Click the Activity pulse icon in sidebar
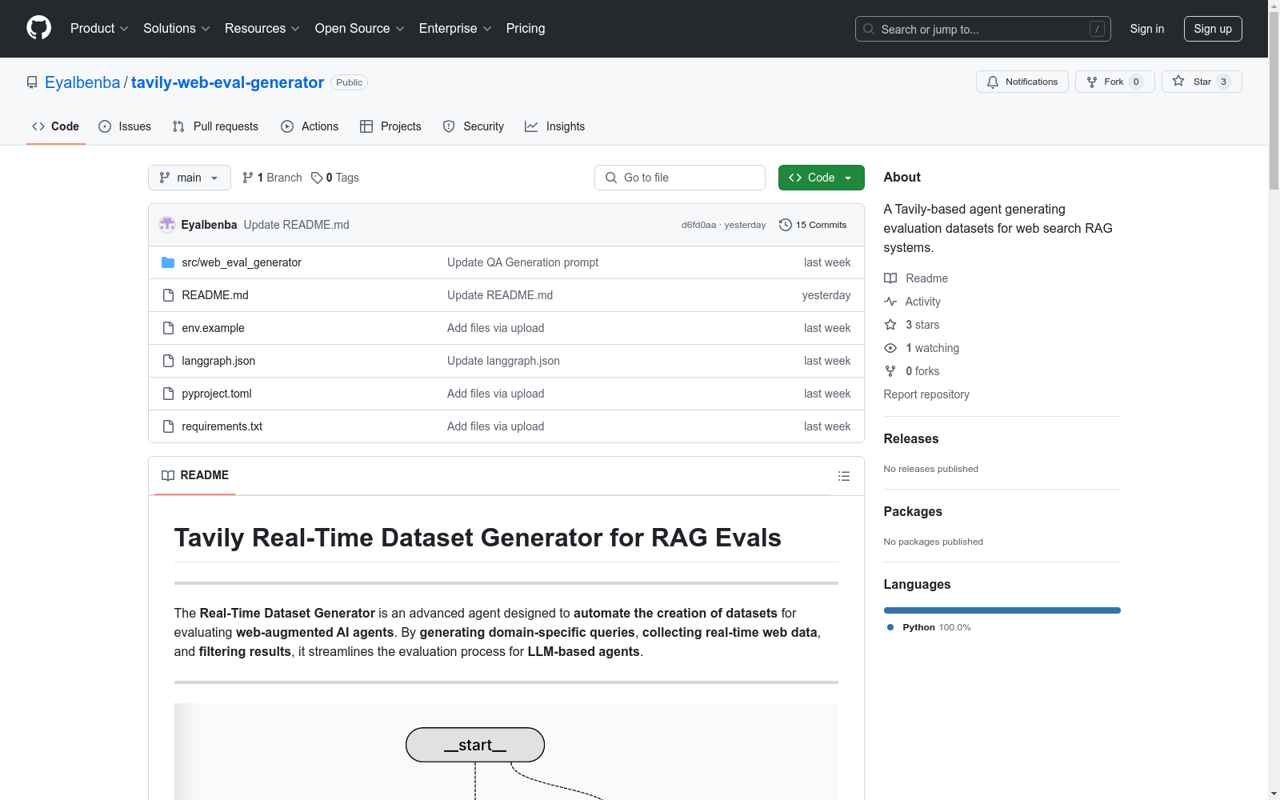 [890, 302]
